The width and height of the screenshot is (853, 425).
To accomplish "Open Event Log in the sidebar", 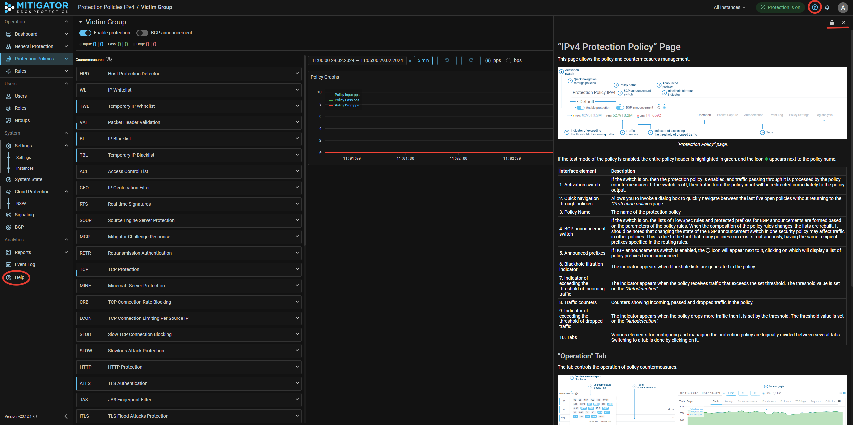I will coord(25,264).
